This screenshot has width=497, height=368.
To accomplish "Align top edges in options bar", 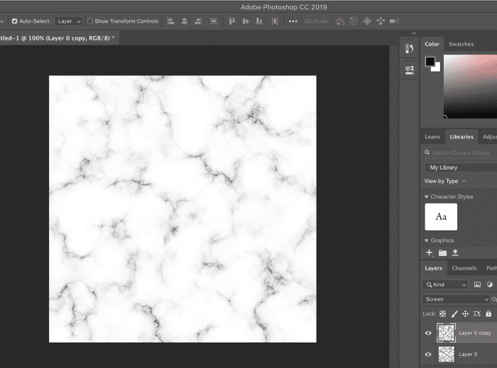I will [232, 21].
